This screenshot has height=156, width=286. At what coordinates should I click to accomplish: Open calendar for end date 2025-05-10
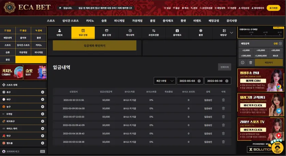point(227,81)
